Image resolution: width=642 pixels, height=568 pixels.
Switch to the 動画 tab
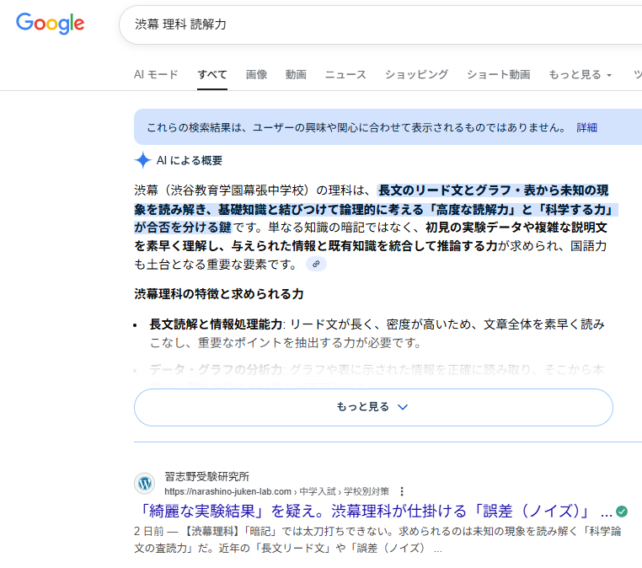point(296,74)
